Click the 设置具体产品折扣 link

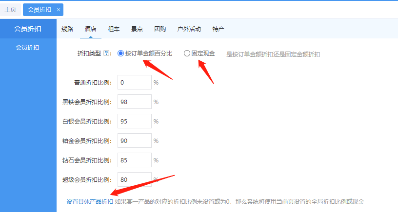pyautogui.click(x=90, y=201)
